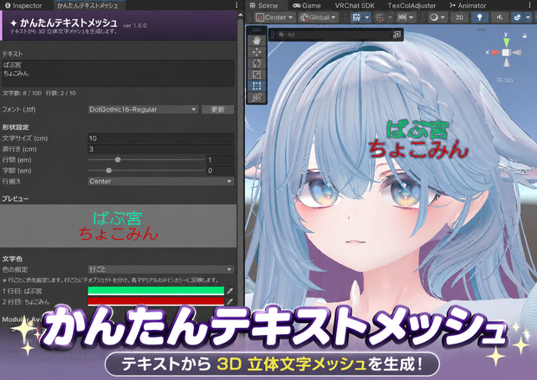Open the 色の指定 行ごと dropdown
The width and height of the screenshot is (537, 380).
click(160, 269)
